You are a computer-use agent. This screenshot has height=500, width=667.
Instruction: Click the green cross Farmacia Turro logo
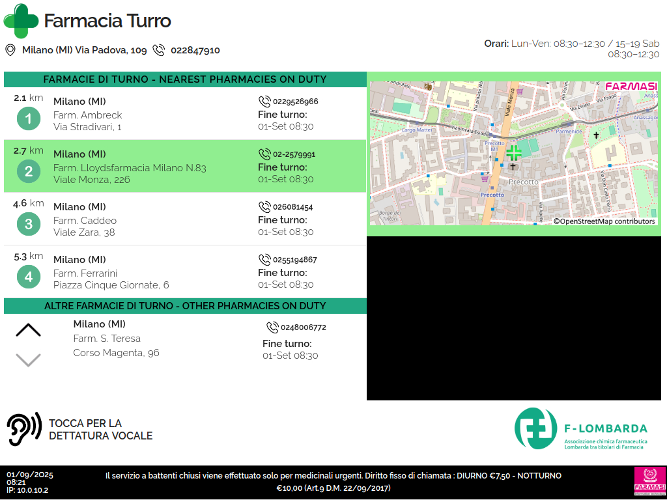pyautogui.click(x=21, y=21)
